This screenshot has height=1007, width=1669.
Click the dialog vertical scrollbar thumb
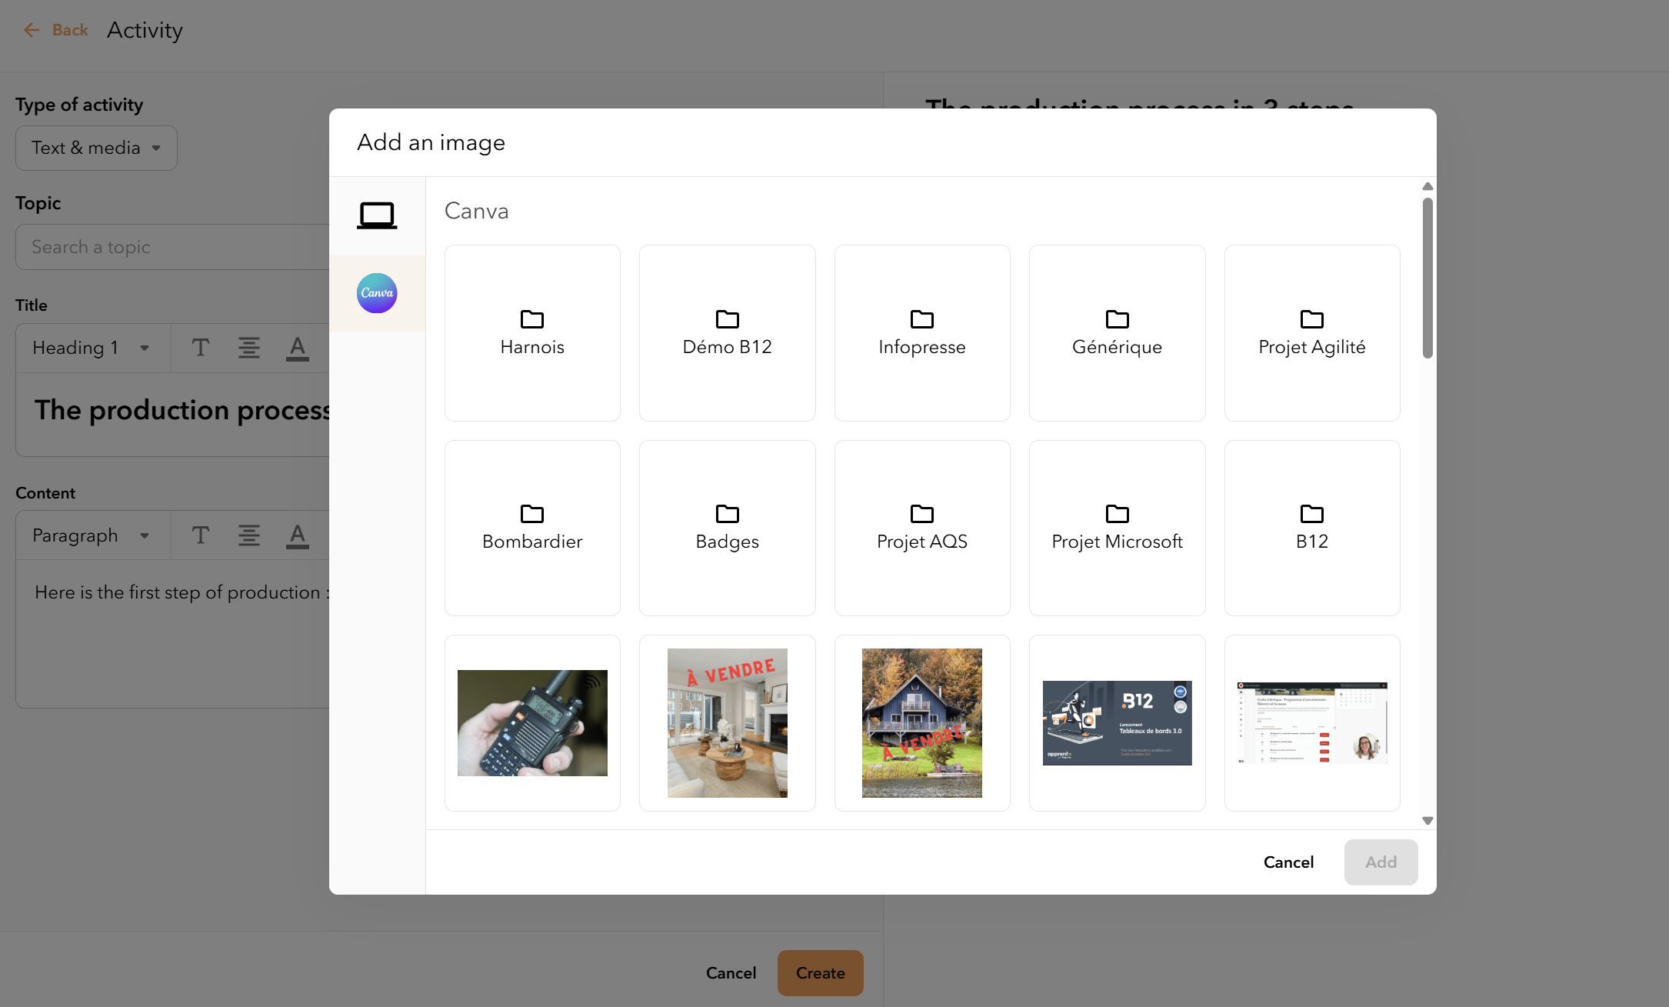(x=1427, y=278)
